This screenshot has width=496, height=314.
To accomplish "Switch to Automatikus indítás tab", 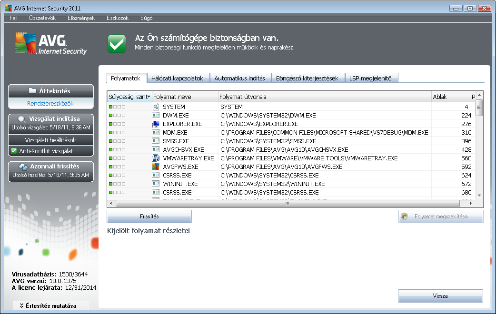I will [240, 78].
